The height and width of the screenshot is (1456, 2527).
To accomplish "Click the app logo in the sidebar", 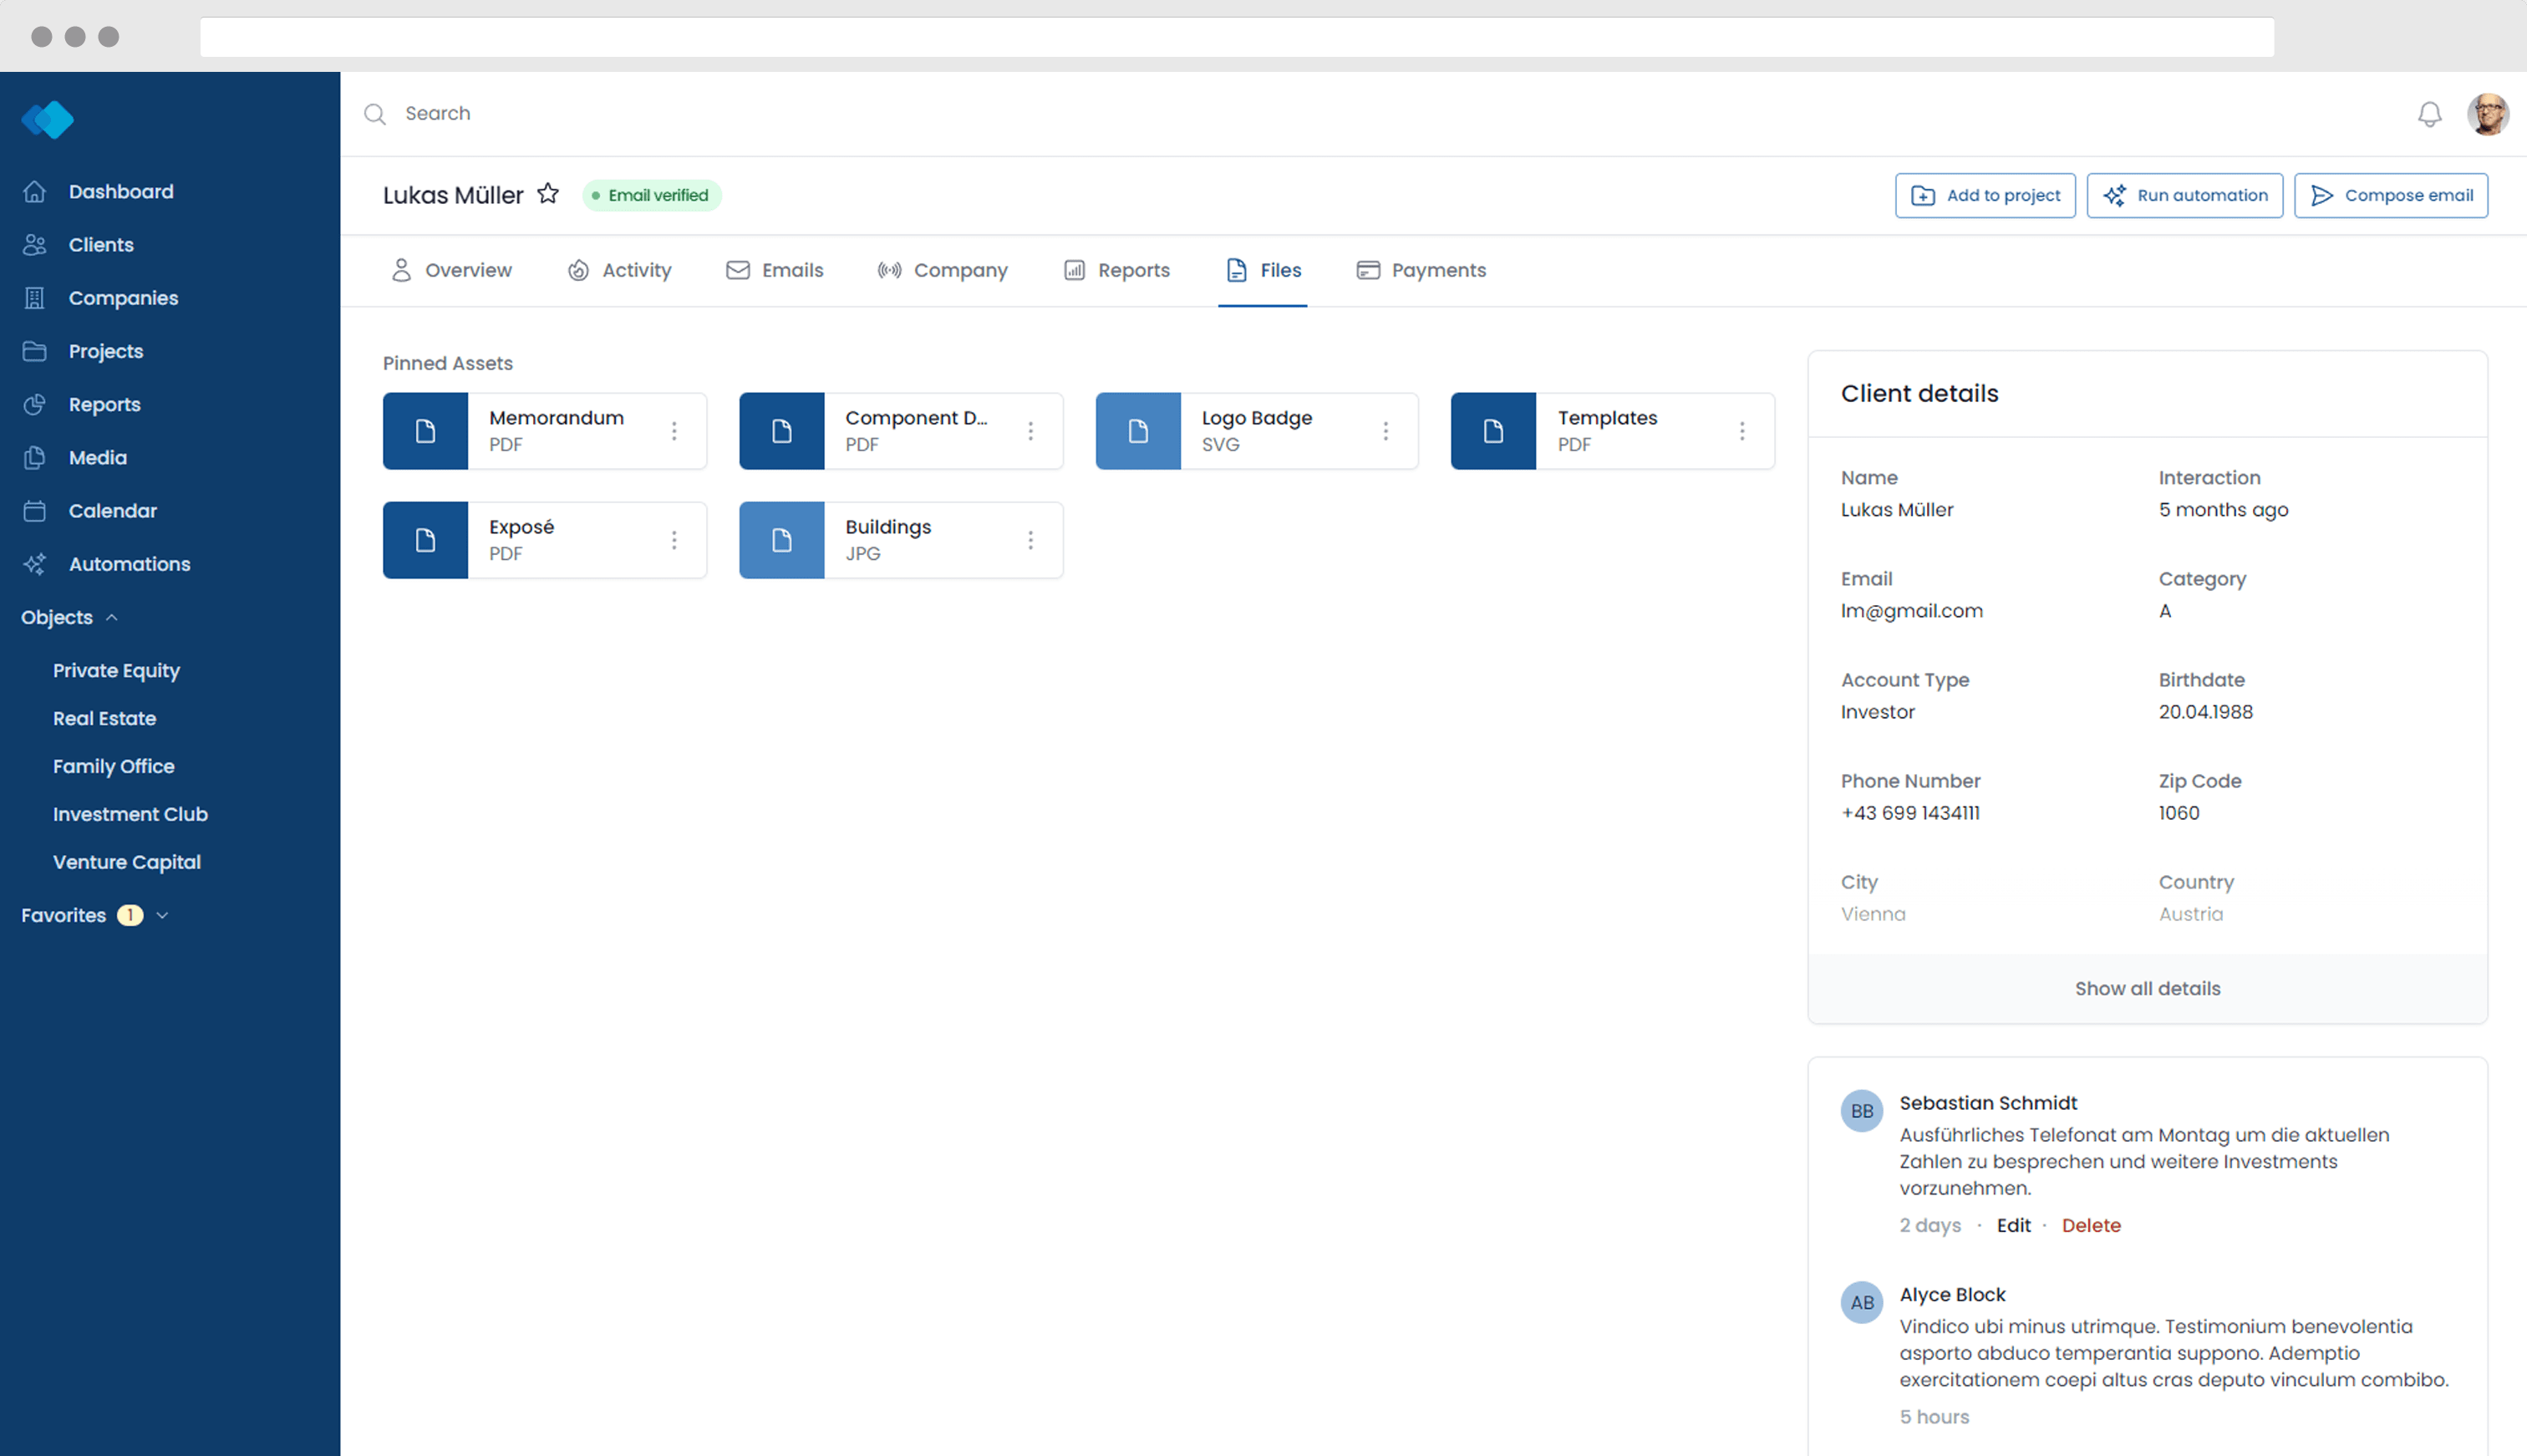I will [x=47, y=120].
